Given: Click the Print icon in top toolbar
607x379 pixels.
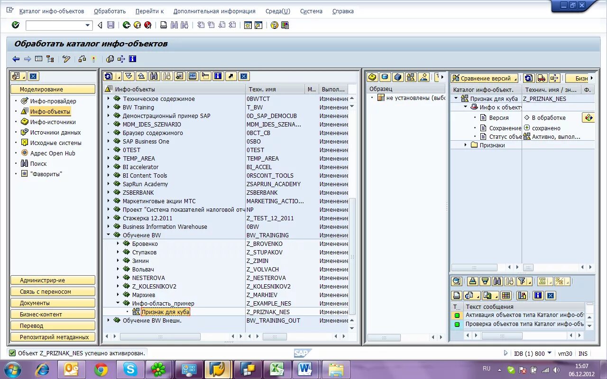Looking at the screenshot, I should (x=164, y=25).
